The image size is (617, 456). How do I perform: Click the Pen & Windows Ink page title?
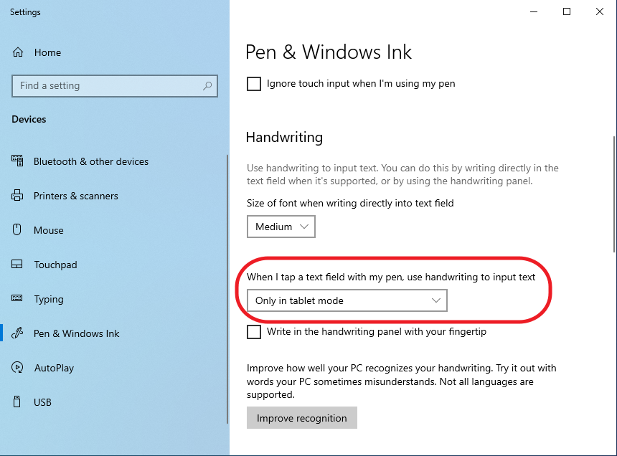pyautogui.click(x=329, y=52)
